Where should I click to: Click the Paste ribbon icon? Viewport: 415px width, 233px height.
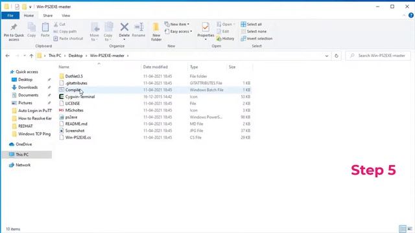[x=45, y=27]
